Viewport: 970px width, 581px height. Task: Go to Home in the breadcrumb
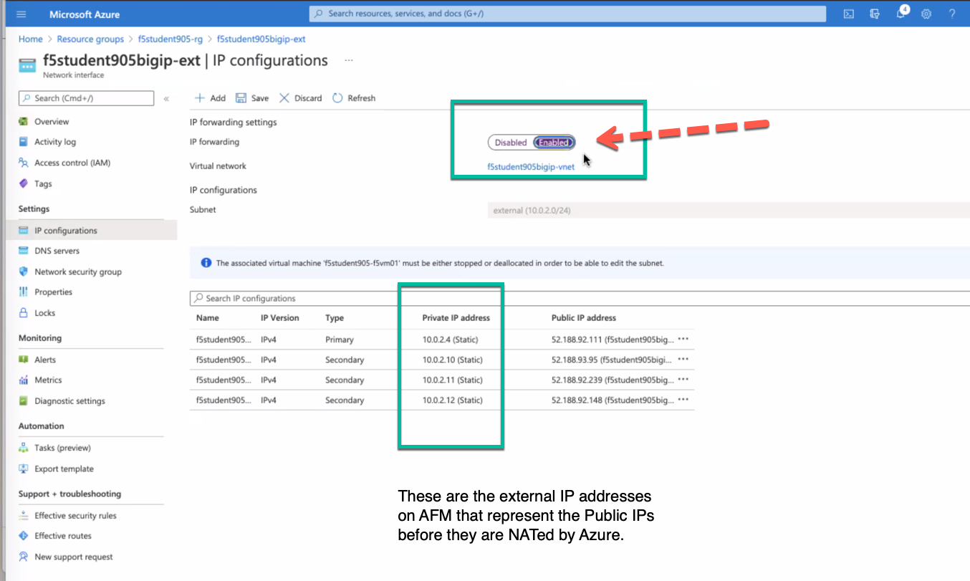pyautogui.click(x=31, y=39)
